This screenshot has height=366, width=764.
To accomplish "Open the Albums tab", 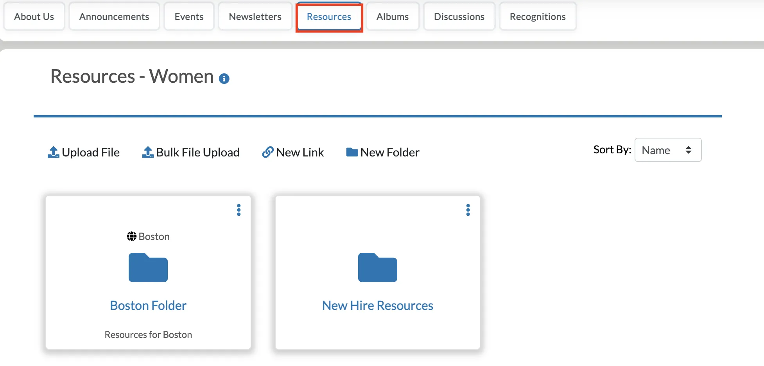I will tap(393, 17).
